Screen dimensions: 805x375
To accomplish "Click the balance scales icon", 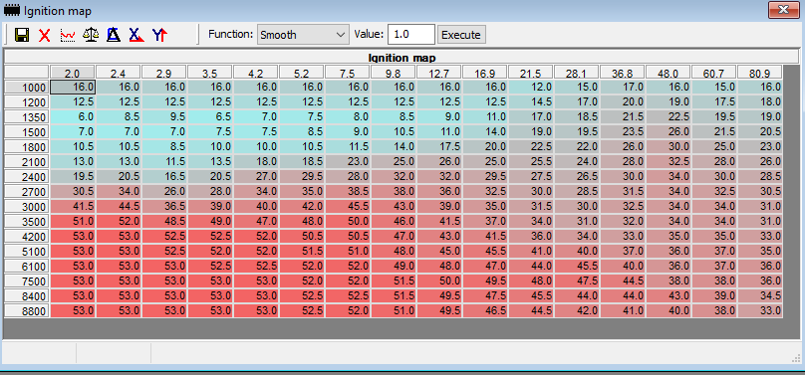I will [x=91, y=35].
